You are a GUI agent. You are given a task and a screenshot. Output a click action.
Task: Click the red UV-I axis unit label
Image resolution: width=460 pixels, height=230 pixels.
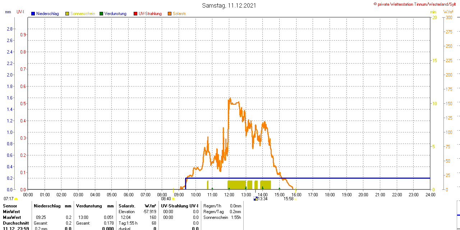pyautogui.click(x=20, y=12)
